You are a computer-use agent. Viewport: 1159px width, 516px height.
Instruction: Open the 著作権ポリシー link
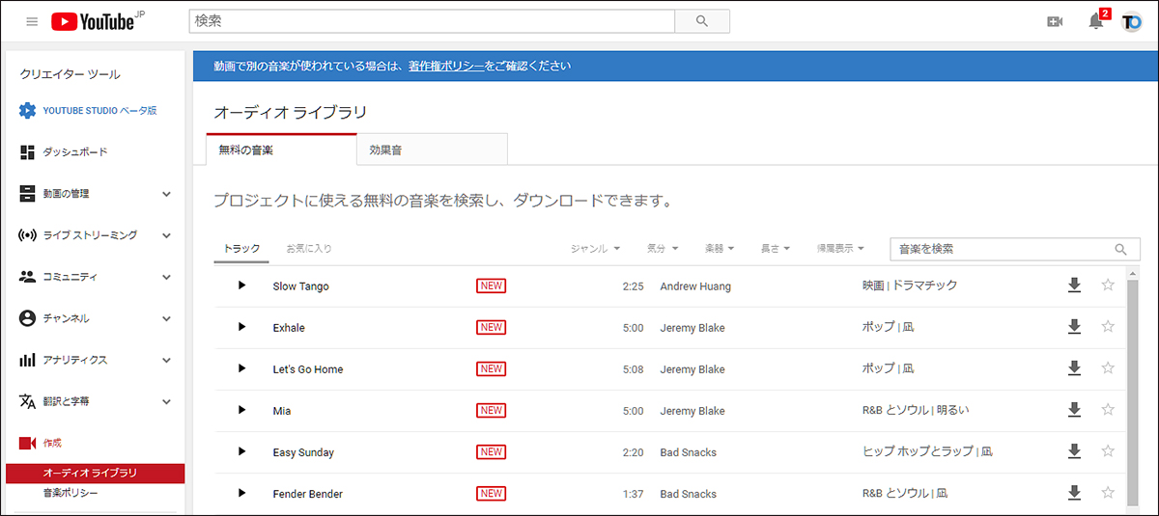click(446, 67)
